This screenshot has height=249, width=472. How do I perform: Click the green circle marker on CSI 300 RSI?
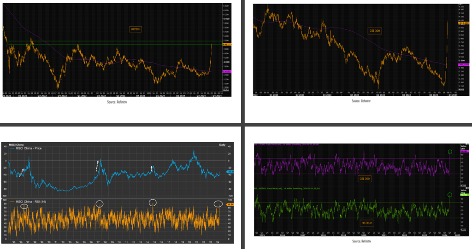(449, 152)
